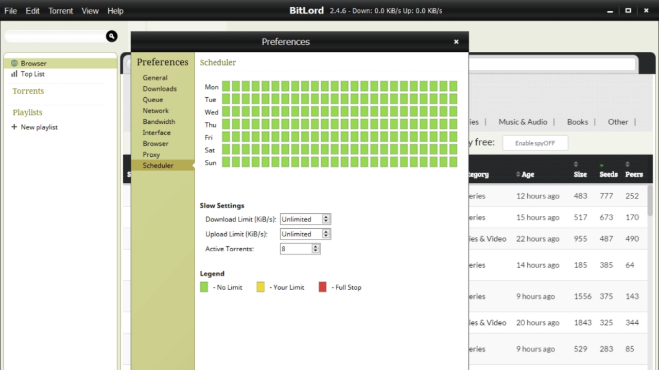Click the Size column sort arrows

[576, 164]
